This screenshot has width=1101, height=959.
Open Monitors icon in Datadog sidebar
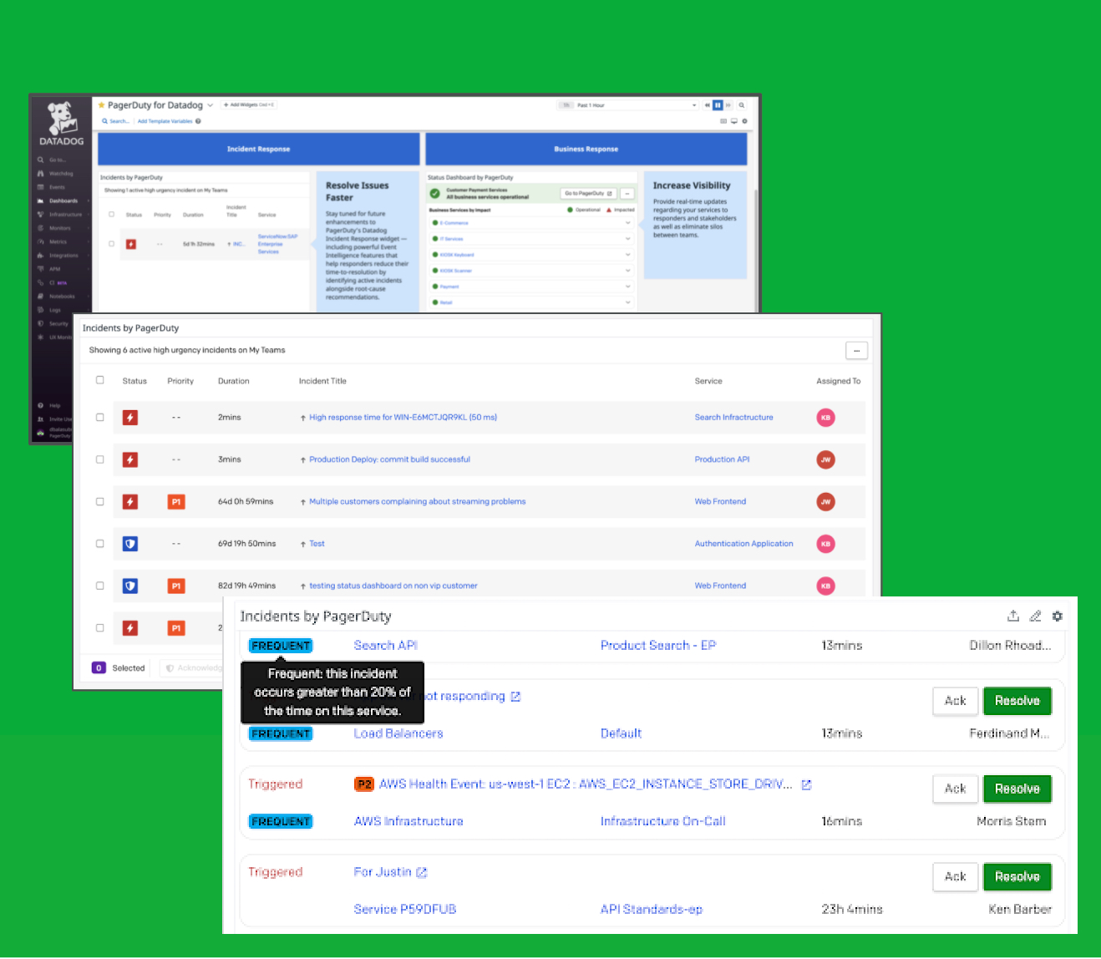point(40,228)
